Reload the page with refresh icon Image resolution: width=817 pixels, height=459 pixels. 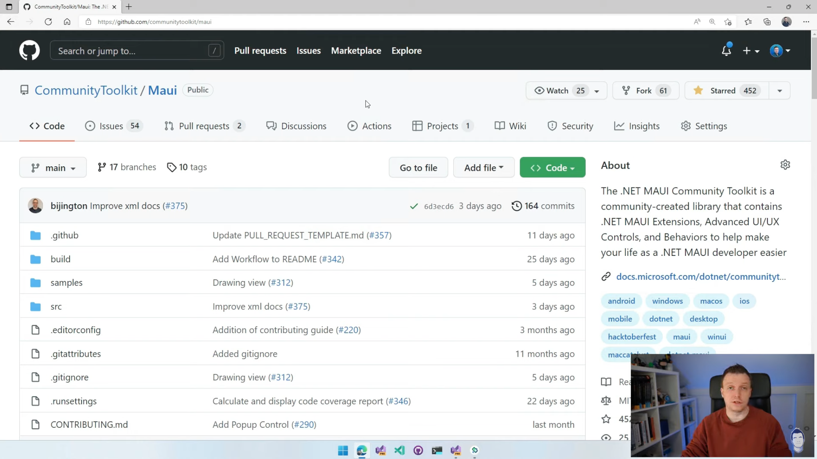pyautogui.click(x=48, y=22)
